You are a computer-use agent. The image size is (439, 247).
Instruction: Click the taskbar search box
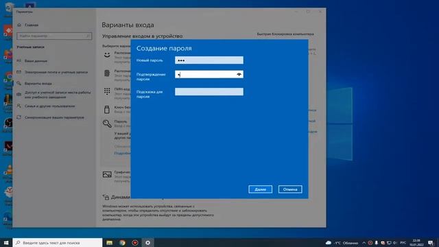(x=58, y=242)
